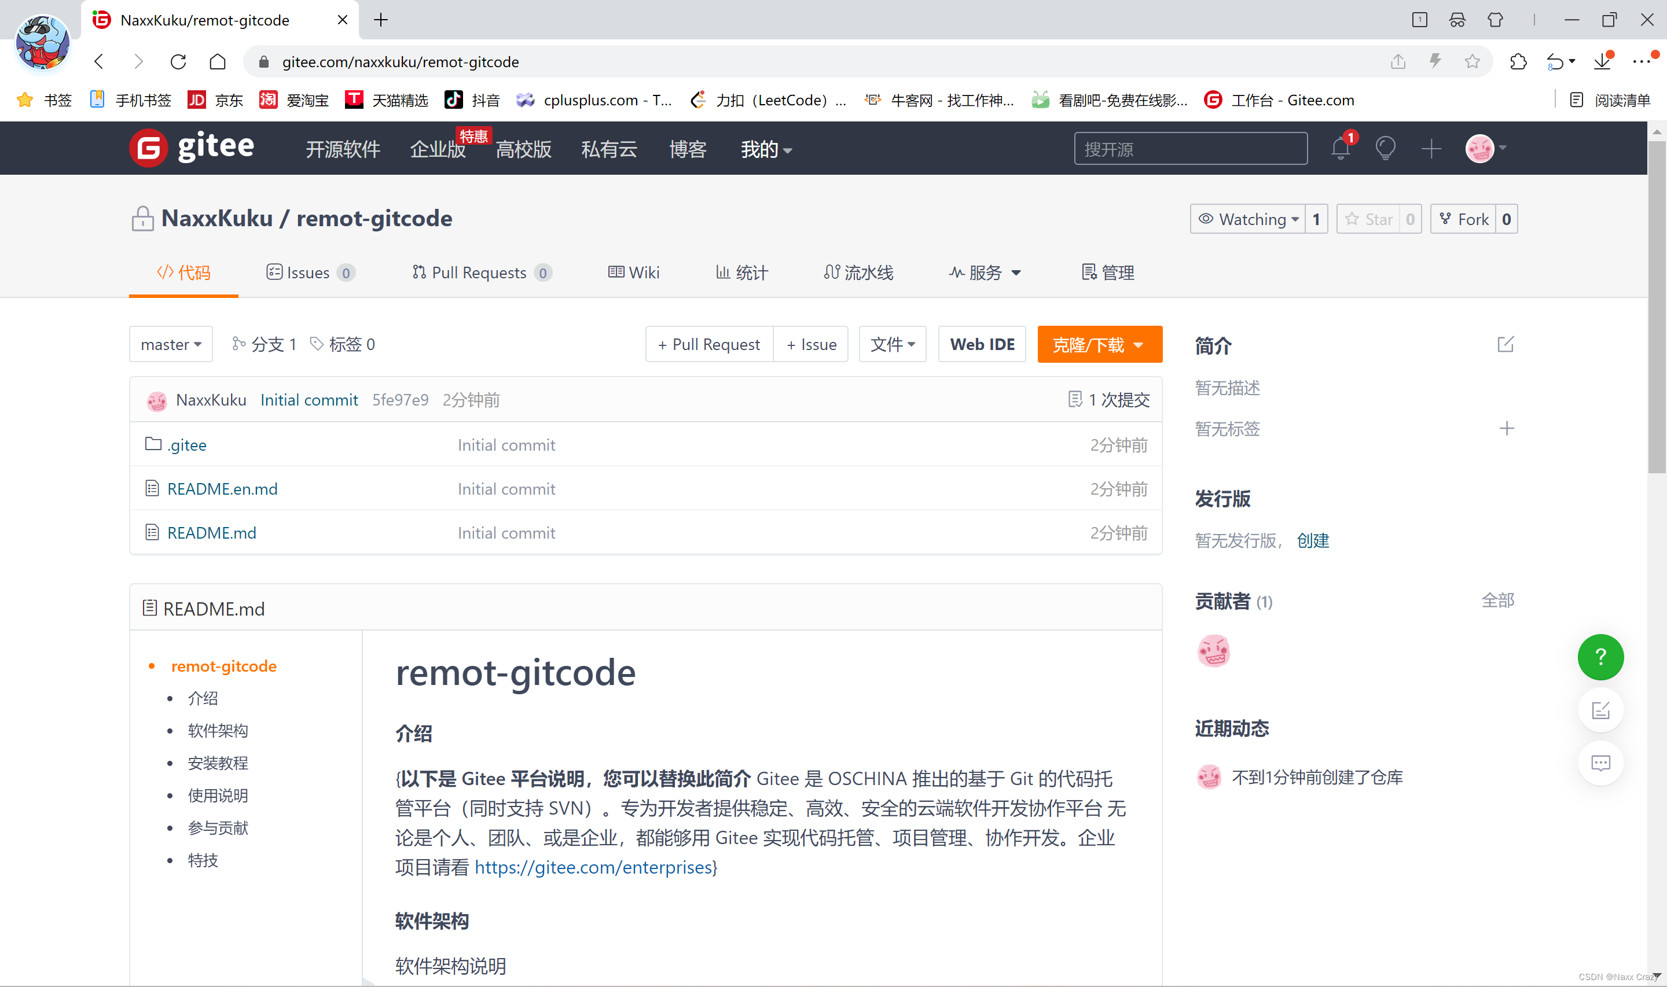Expand the 克隆/下载 dropdown

coord(1099,344)
